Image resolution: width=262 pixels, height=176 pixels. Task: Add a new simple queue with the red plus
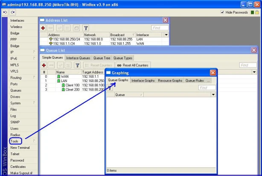44,65
